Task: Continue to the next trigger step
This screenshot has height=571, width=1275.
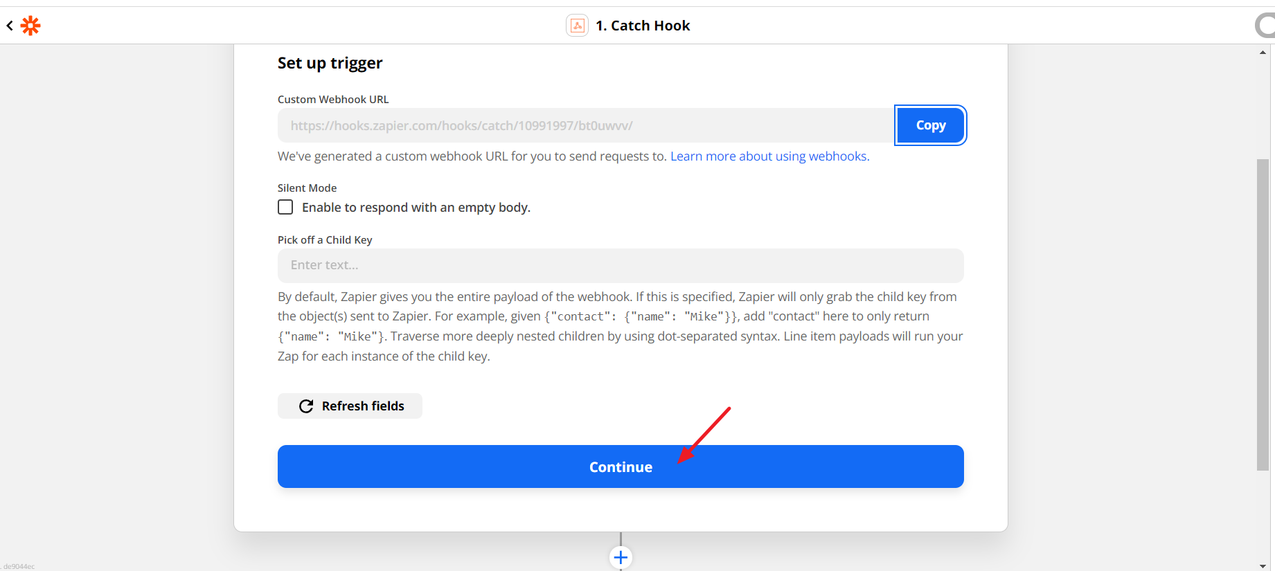Action: [x=621, y=466]
